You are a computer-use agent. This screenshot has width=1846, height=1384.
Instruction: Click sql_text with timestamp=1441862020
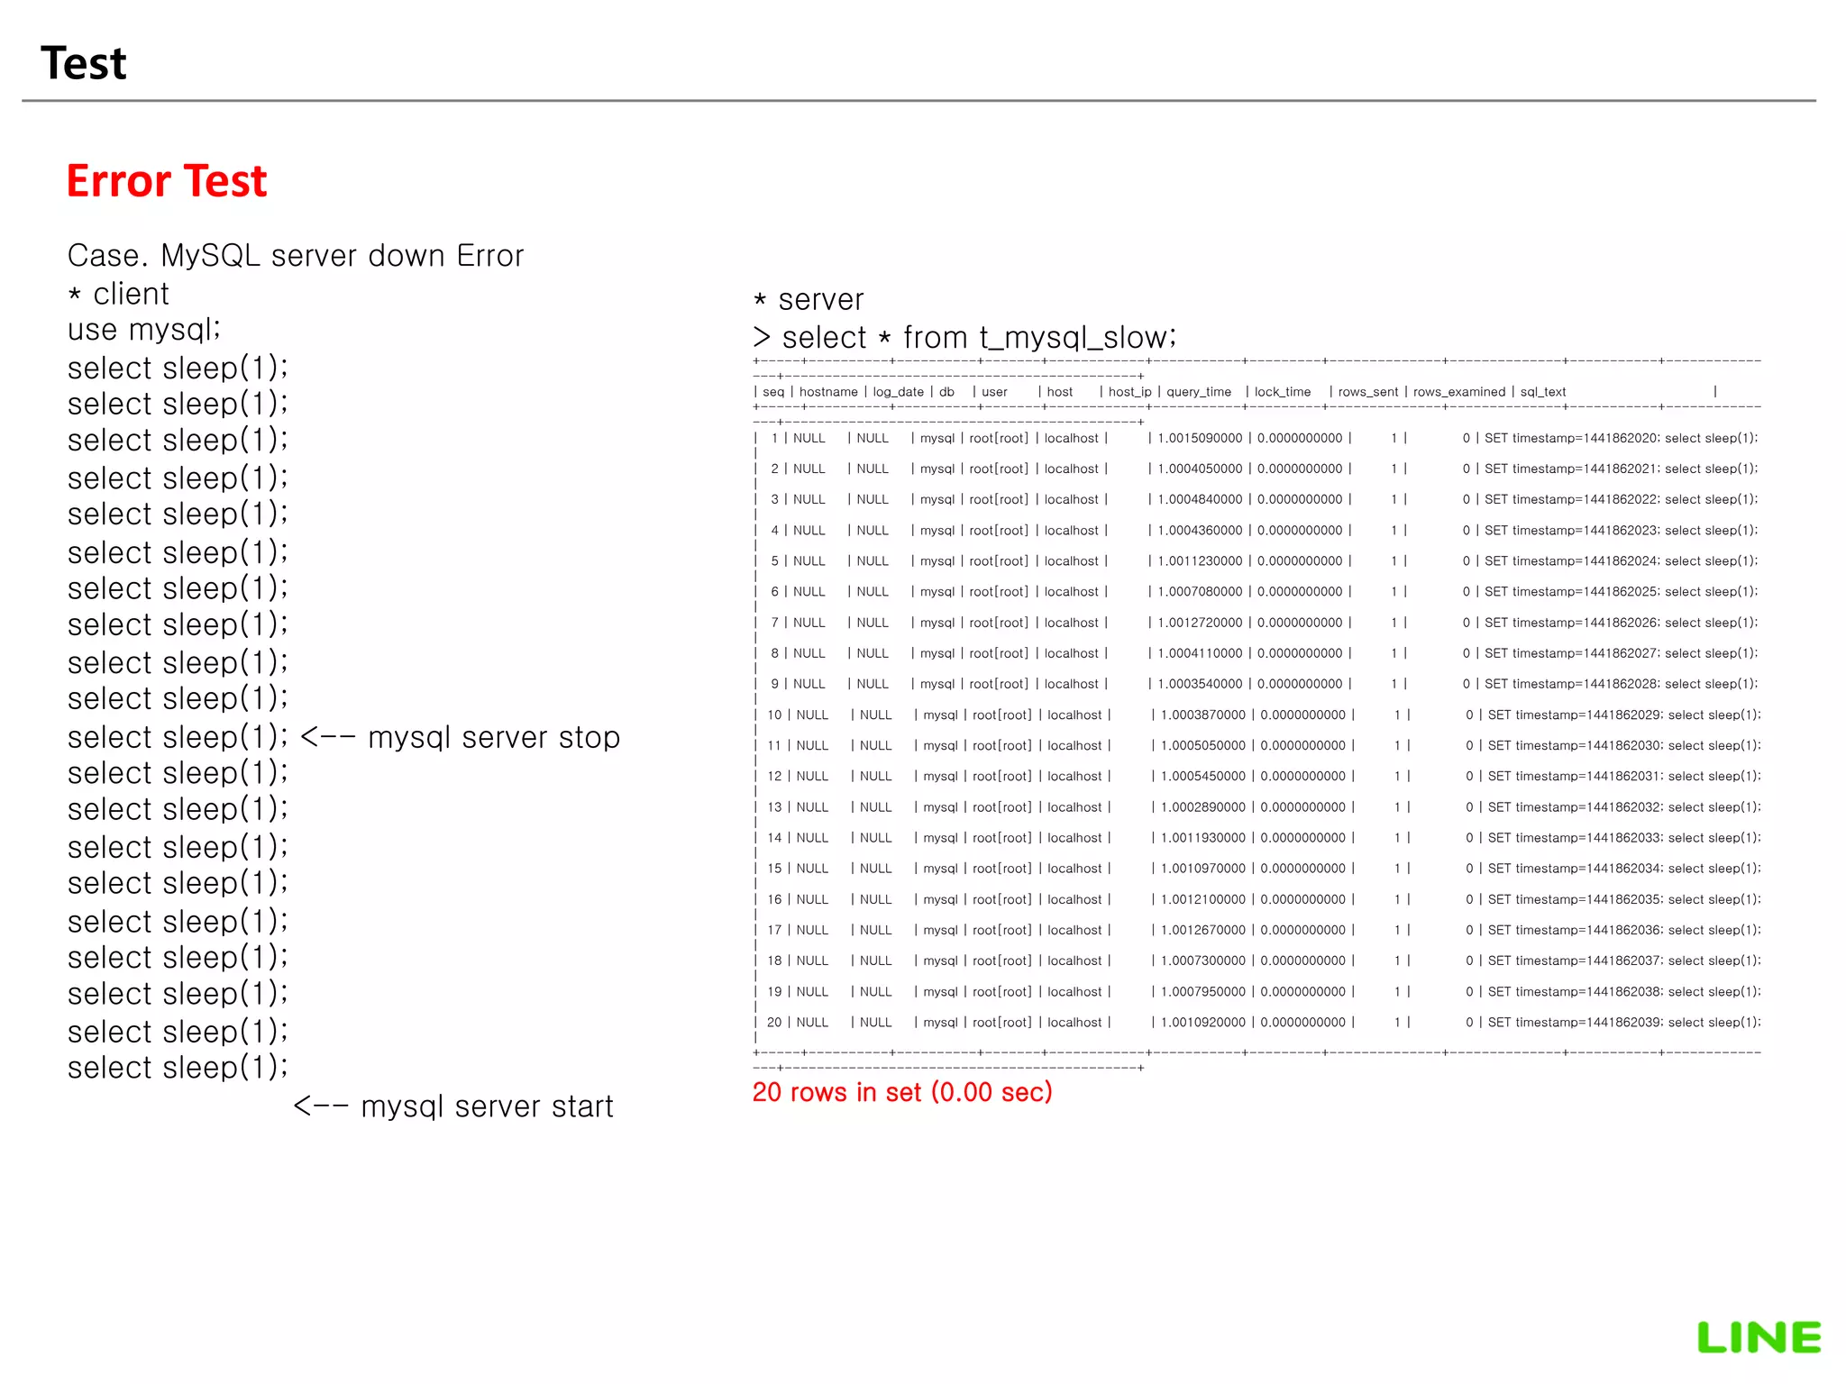[1621, 438]
